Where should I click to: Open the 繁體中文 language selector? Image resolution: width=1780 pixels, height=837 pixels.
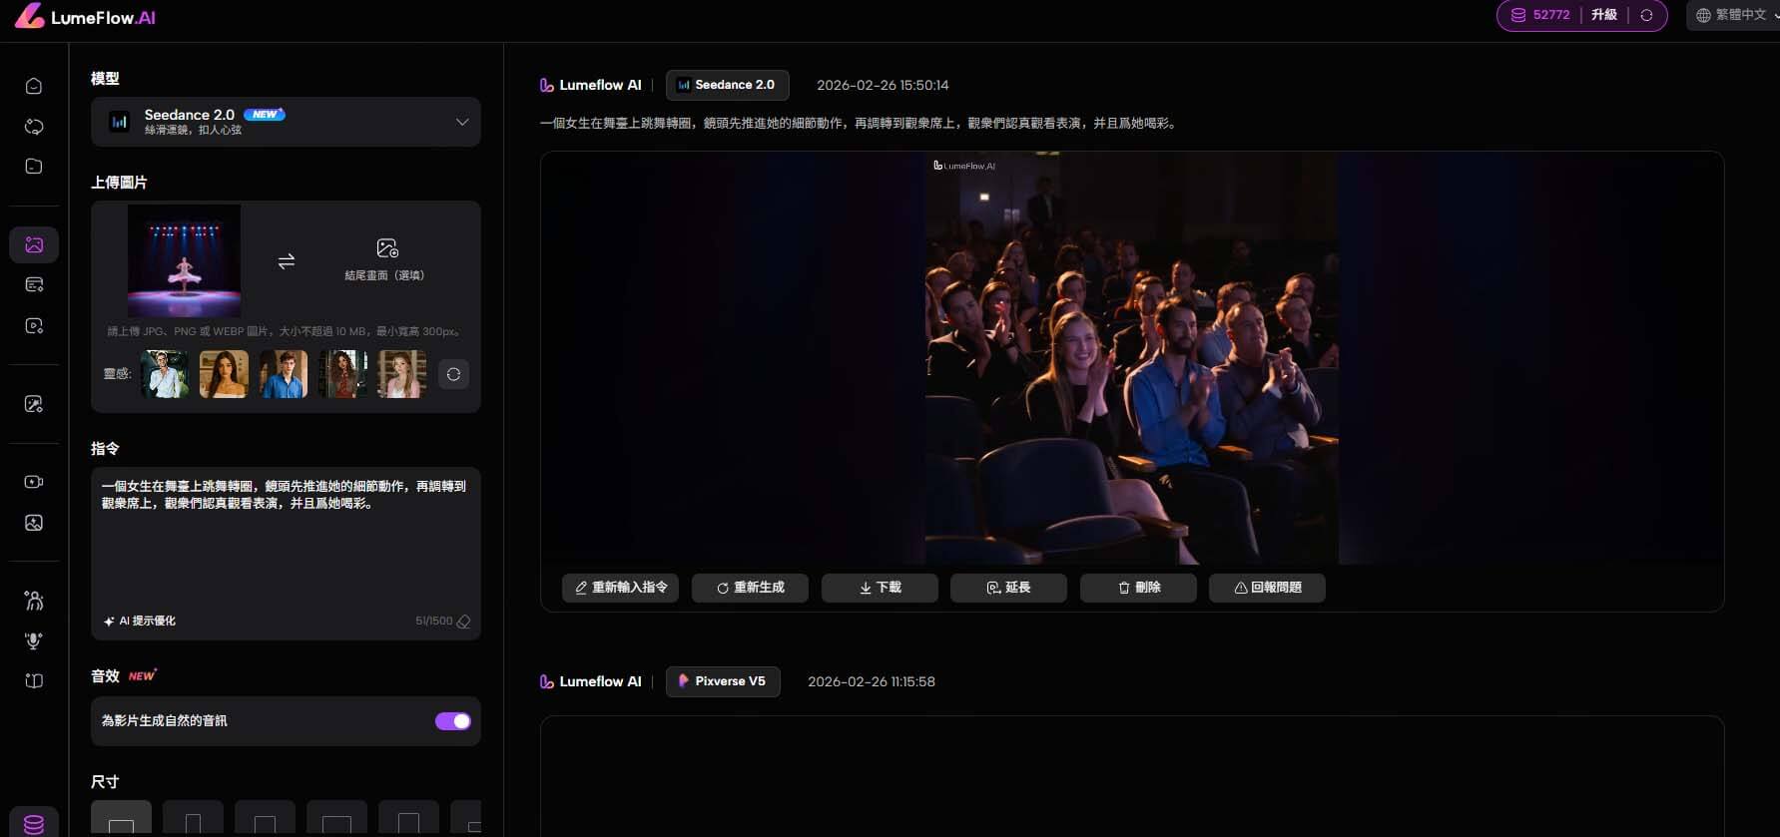pos(1735,15)
